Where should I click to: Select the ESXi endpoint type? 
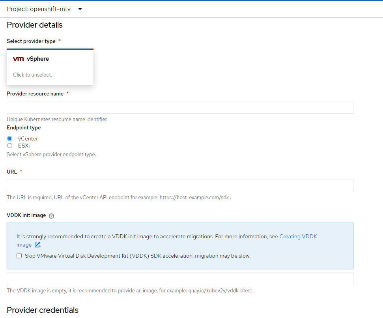tap(9, 146)
